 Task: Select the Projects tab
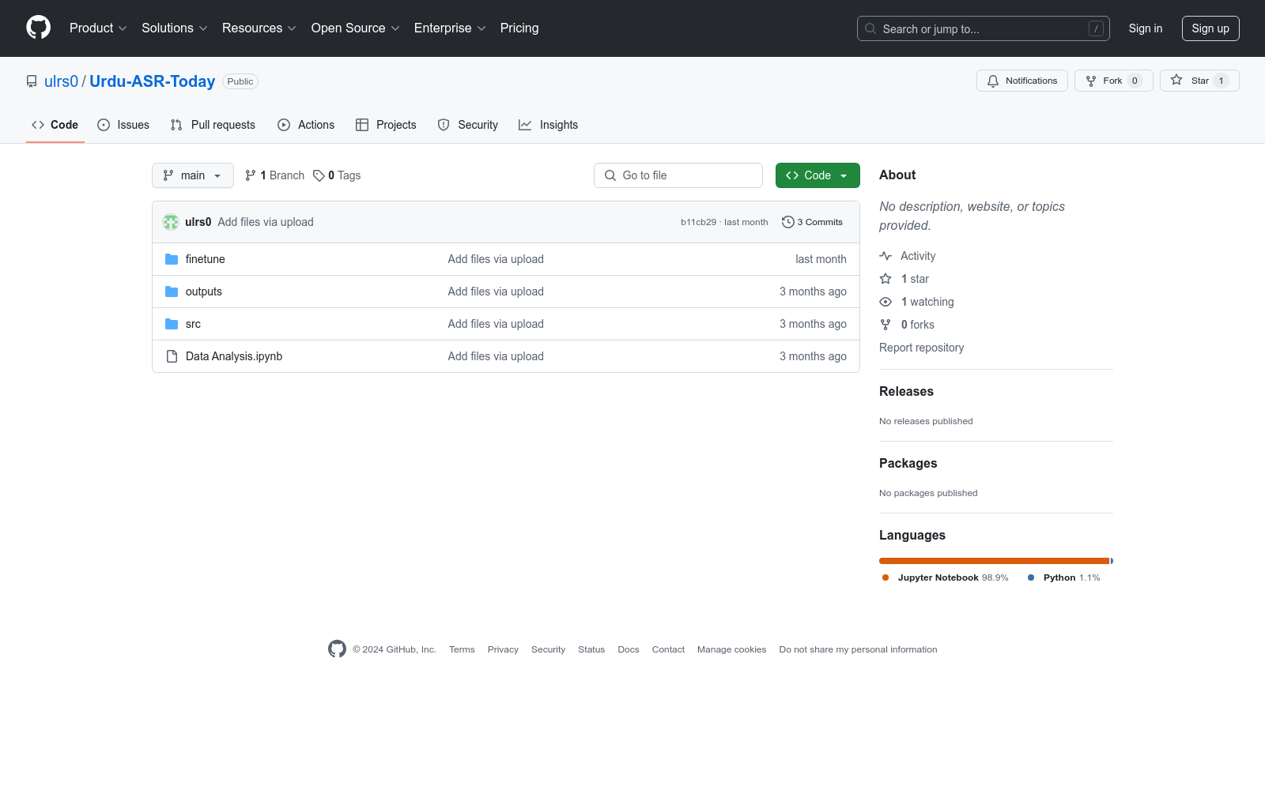386,125
